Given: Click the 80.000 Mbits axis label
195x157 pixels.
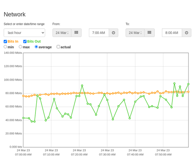Looking at the screenshot, I should (x=14, y=93).
